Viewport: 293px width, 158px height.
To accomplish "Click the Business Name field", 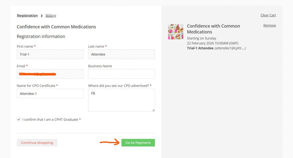I will [121, 74].
